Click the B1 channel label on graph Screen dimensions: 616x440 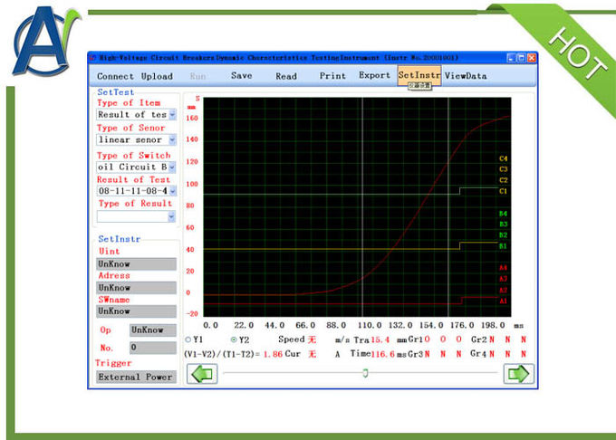[x=503, y=245]
